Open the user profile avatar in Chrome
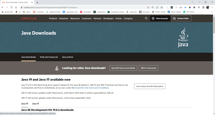215x115 pixels. tap(208, 8)
